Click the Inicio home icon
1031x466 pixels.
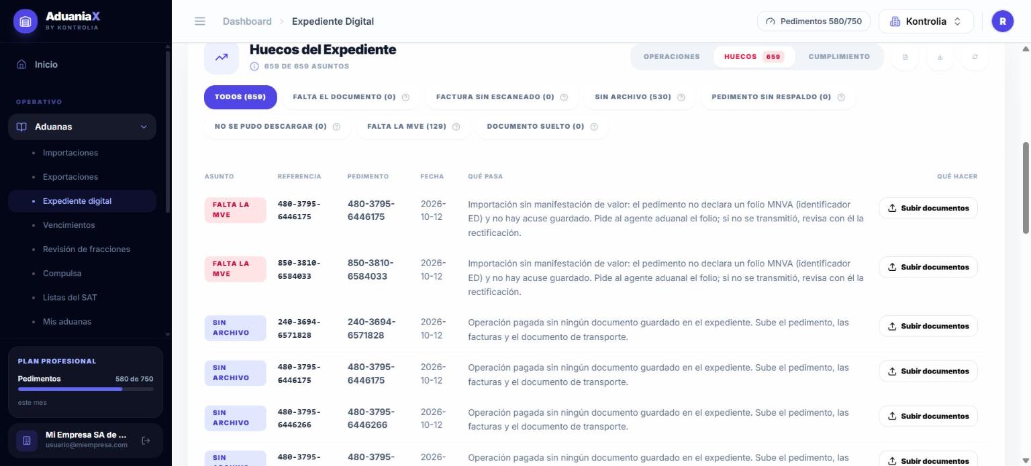pos(21,64)
